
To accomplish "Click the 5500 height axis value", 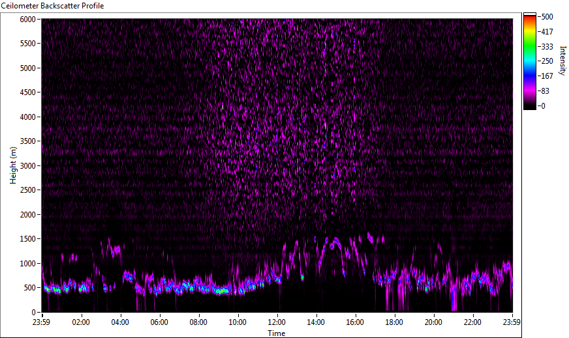I will click(x=27, y=44).
